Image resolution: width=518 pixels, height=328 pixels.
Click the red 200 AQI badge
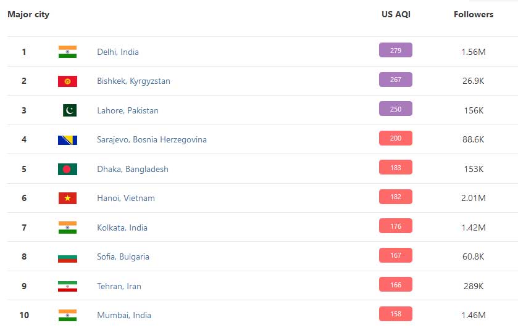point(395,138)
